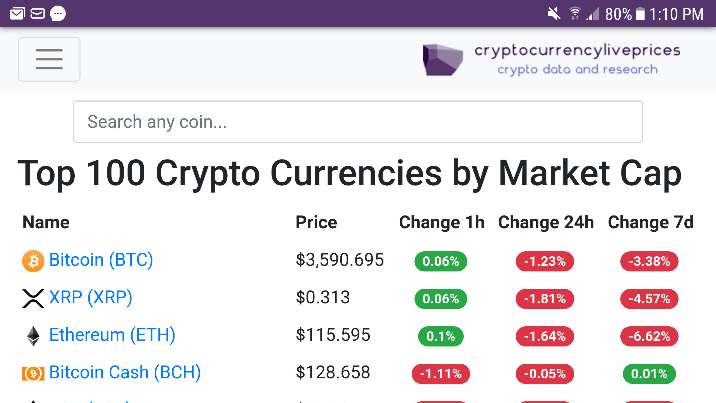Click the Name column header

point(46,222)
